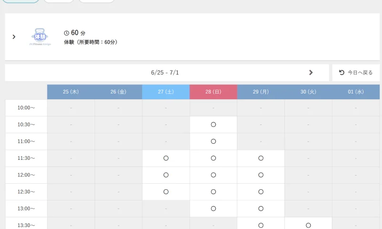
Task: Click the 12:00~ time label
Action: click(x=26, y=175)
